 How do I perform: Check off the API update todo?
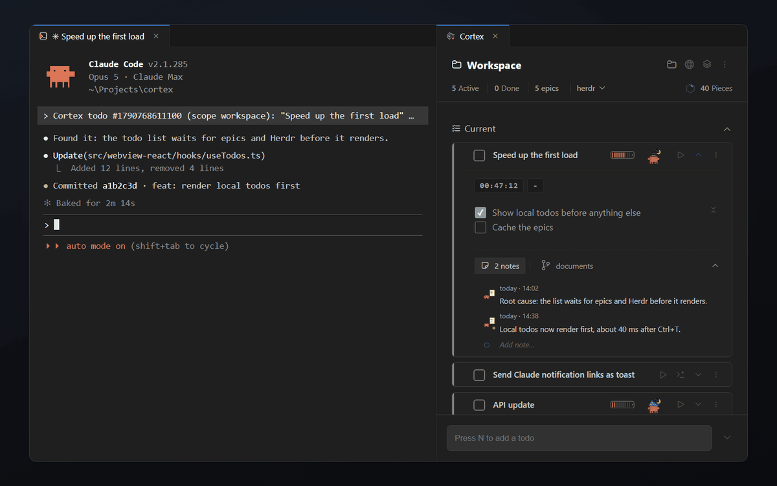pyautogui.click(x=479, y=405)
